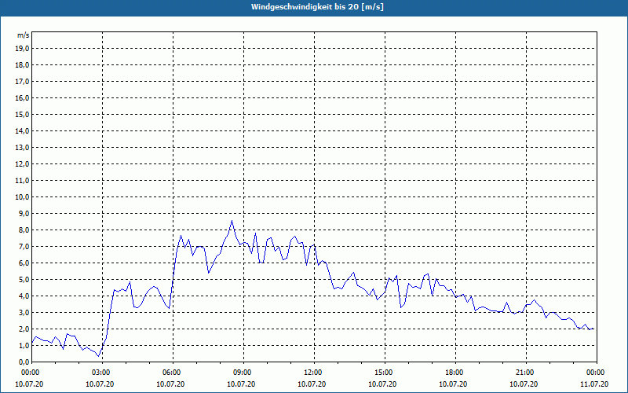Select the '18,0' y-axis label
The width and height of the screenshot is (628, 393).
(x=23, y=65)
